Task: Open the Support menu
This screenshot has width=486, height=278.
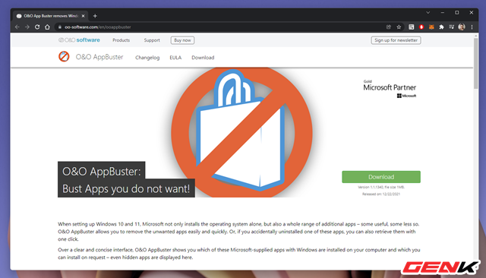Action: [152, 40]
